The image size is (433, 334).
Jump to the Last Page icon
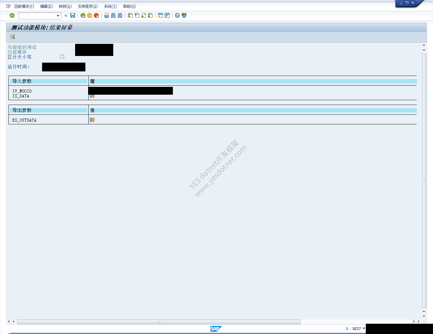[x=150, y=15]
